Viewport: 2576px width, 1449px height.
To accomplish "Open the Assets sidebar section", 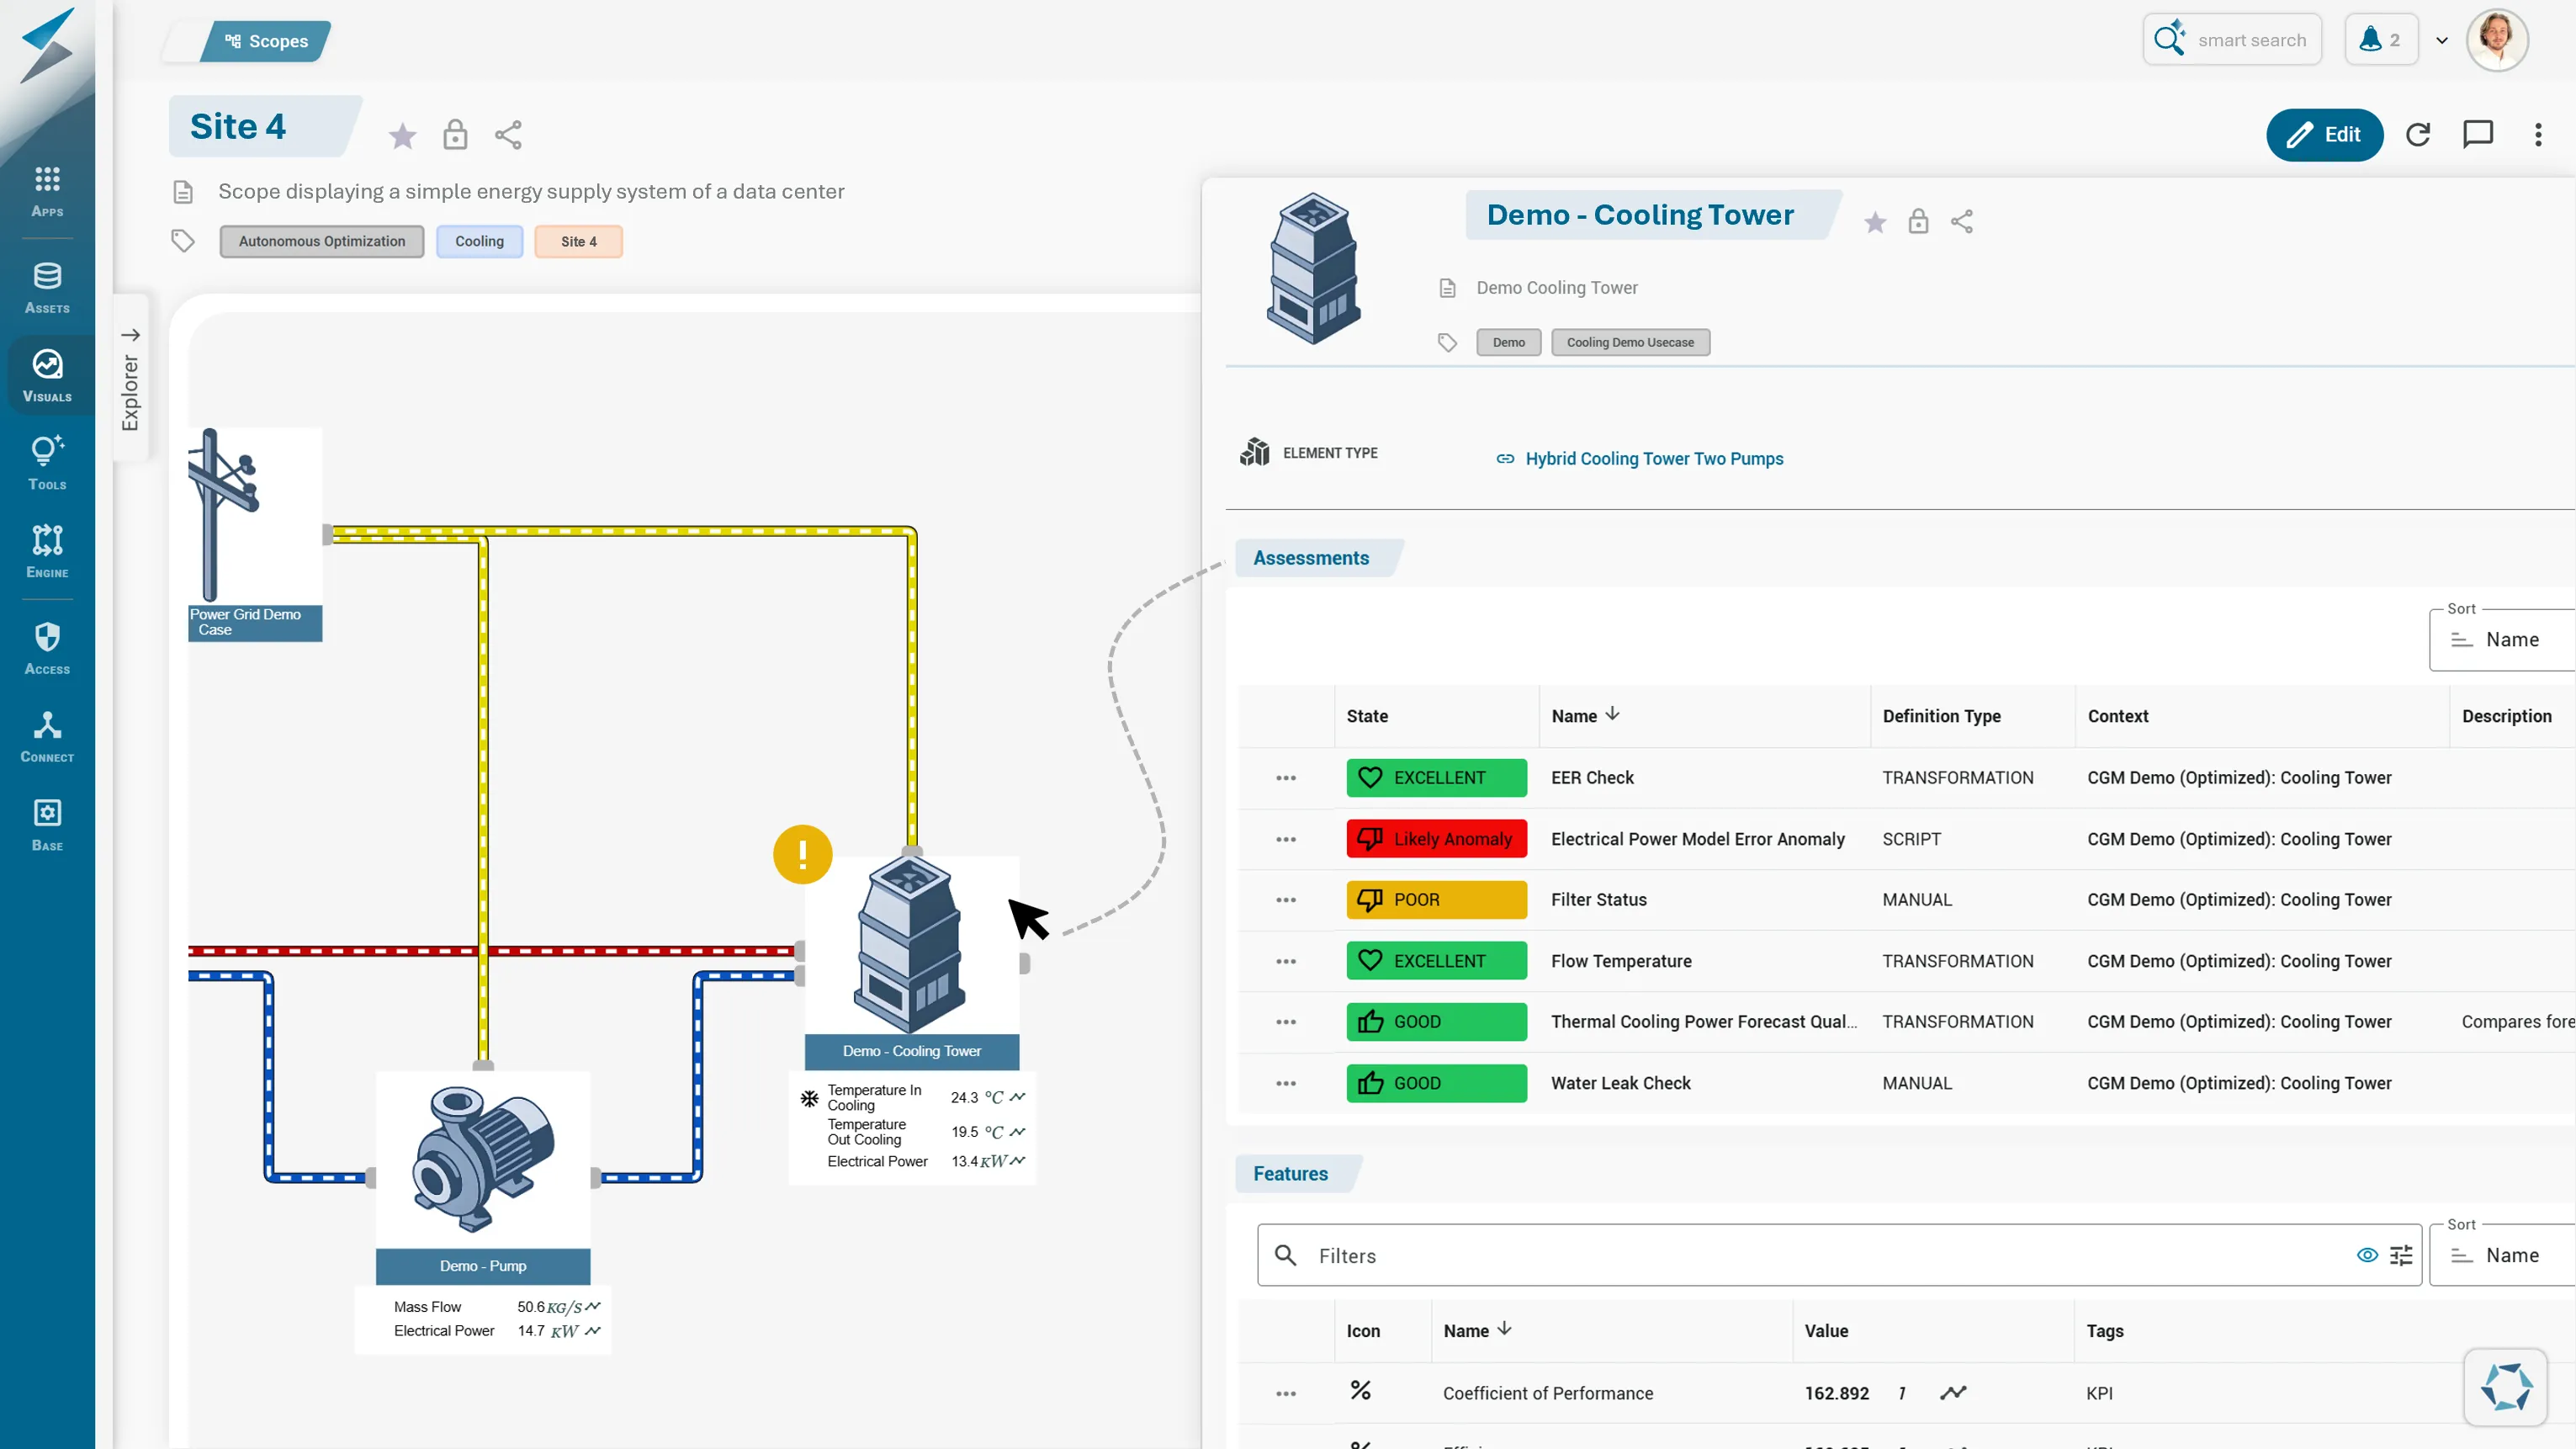I will 47,287.
